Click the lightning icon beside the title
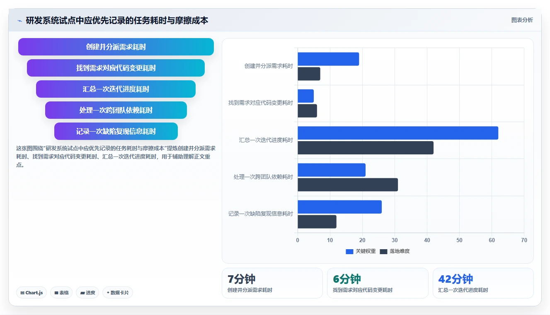Image resolution: width=550 pixels, height=315 pixels. click(x=19, y=21)
